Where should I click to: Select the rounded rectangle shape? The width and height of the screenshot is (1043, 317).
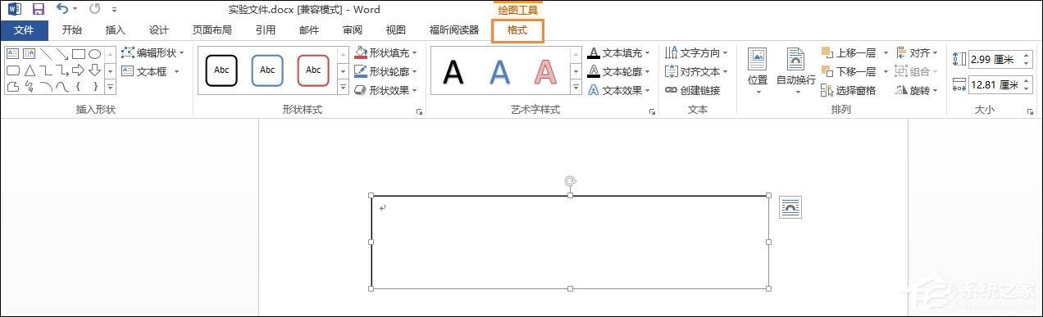[13, 70]
